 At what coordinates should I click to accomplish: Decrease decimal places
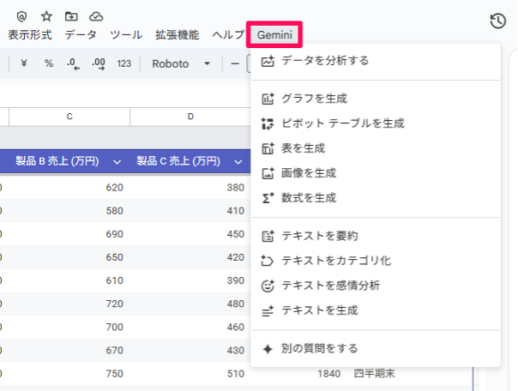pyautogui.click(x=73, y=63)
